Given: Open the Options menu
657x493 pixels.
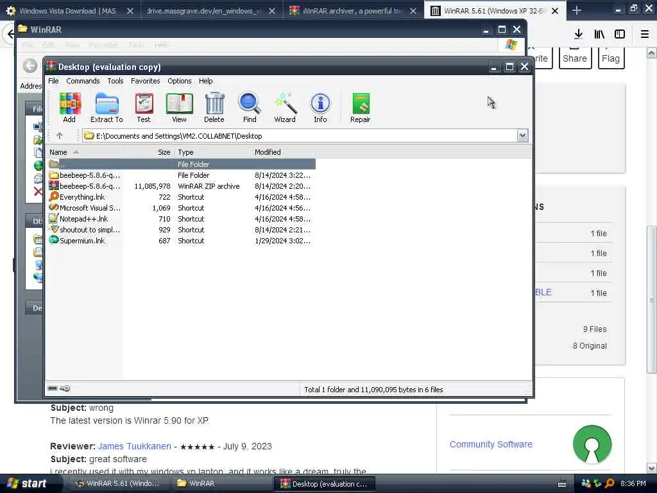Looking at the screenshot, I should pos(180,81).
